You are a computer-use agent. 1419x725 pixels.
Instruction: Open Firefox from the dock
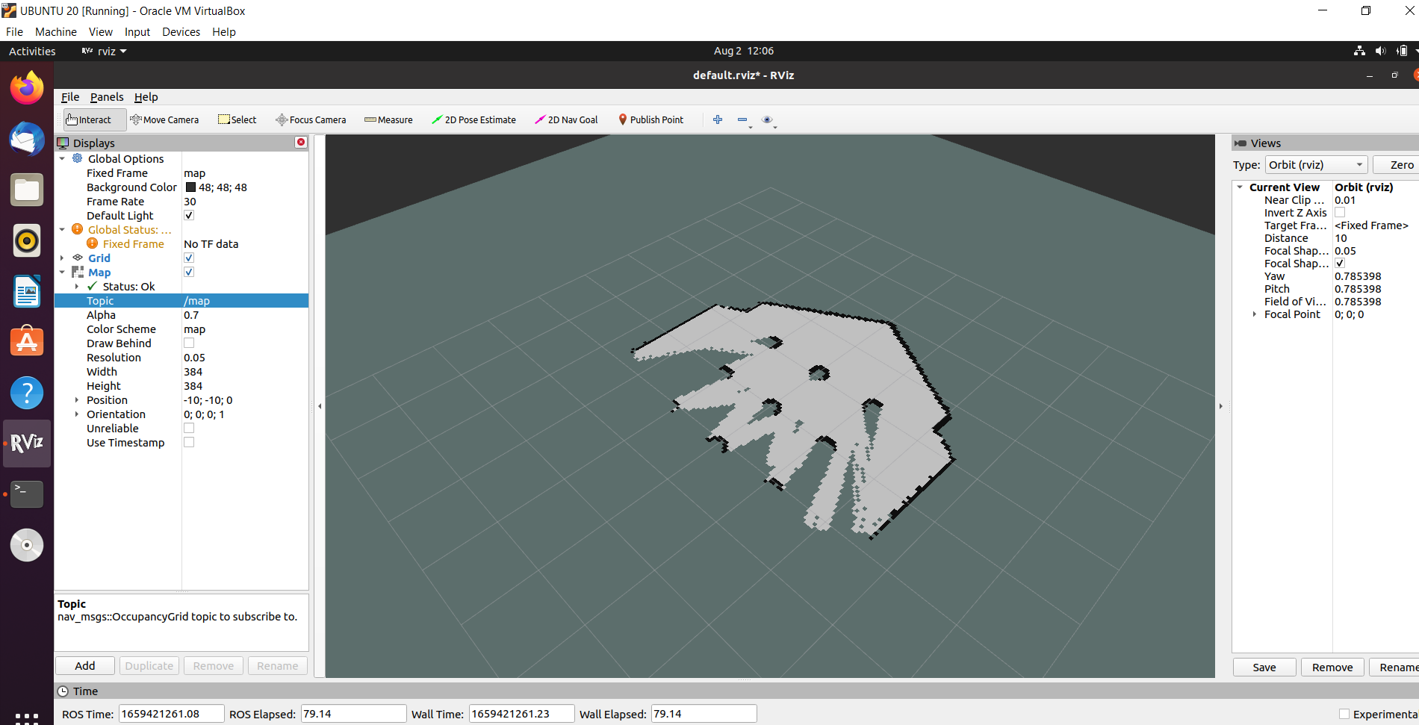(x=27, y=88)
